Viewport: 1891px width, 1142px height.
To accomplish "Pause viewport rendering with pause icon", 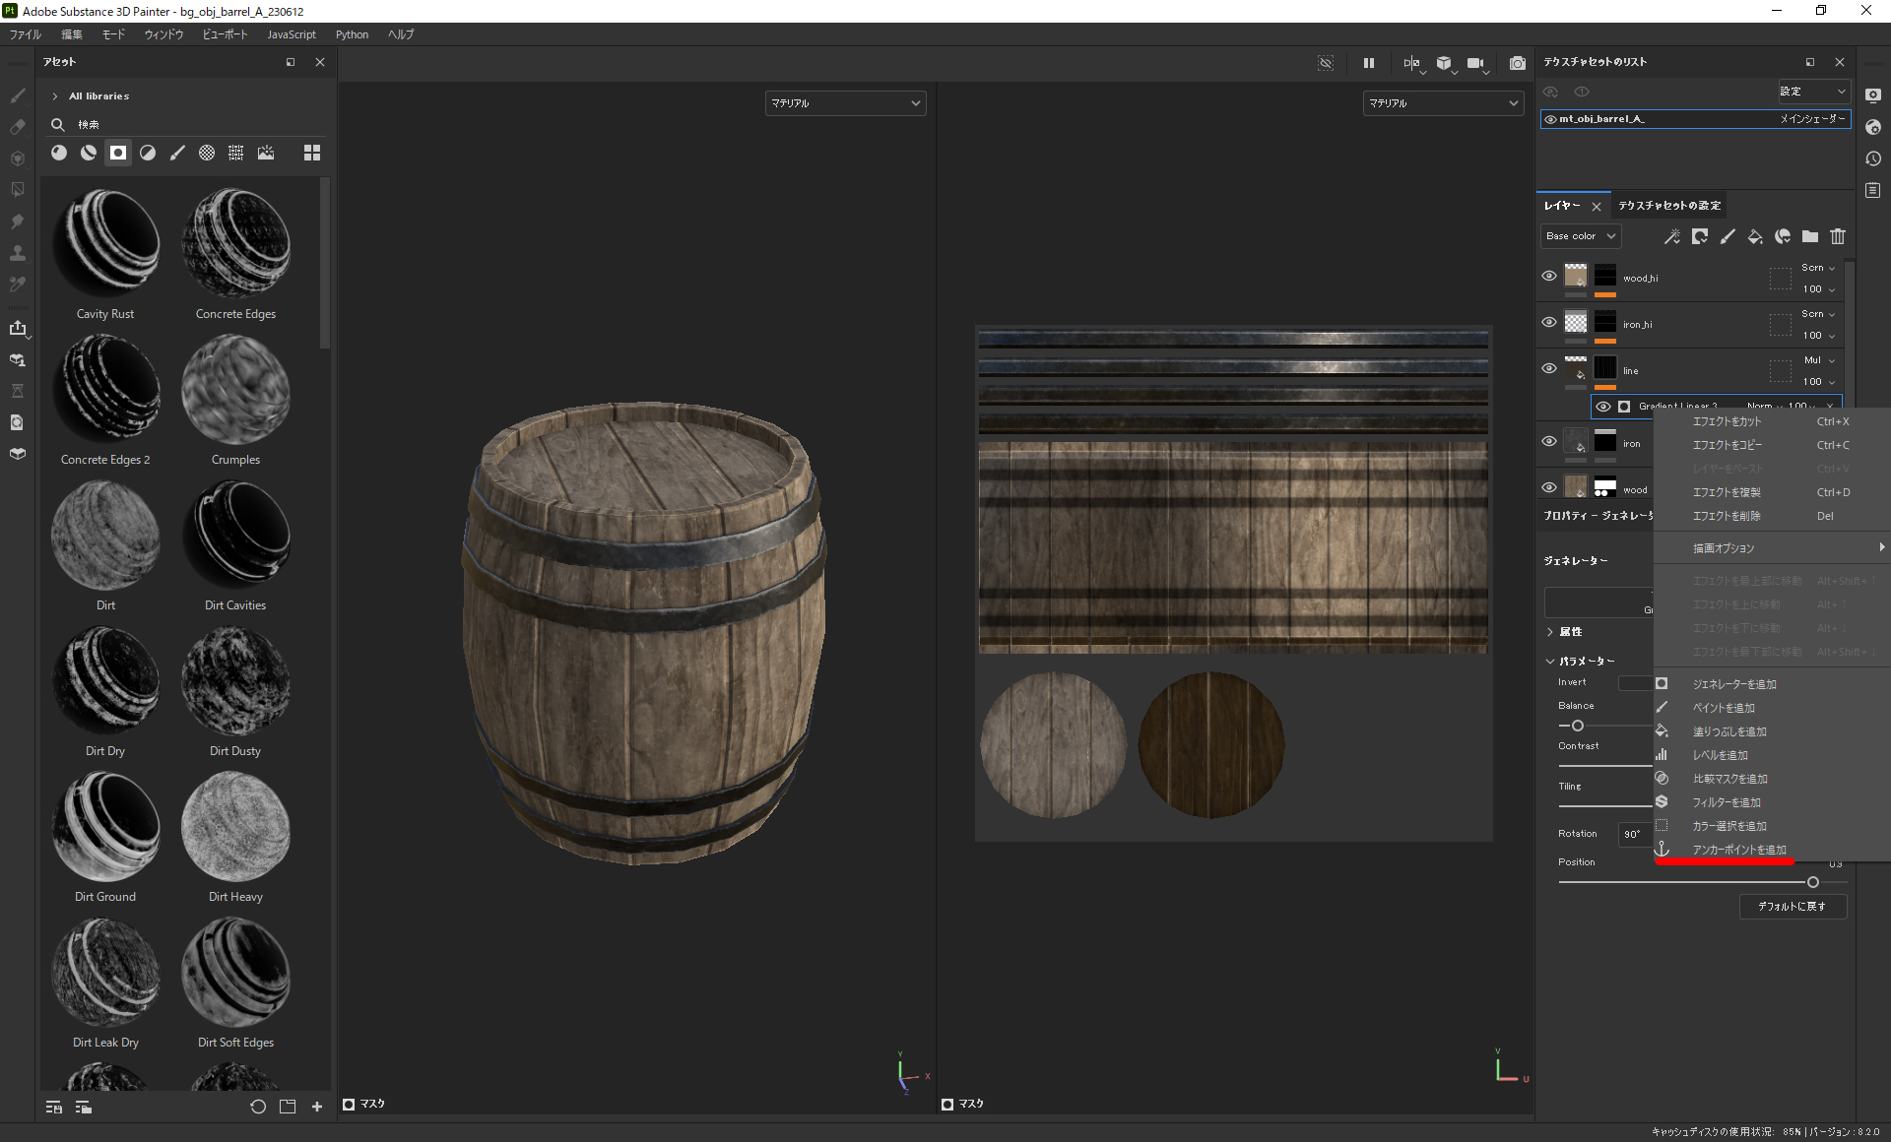I will click(x=1369, y=63).
